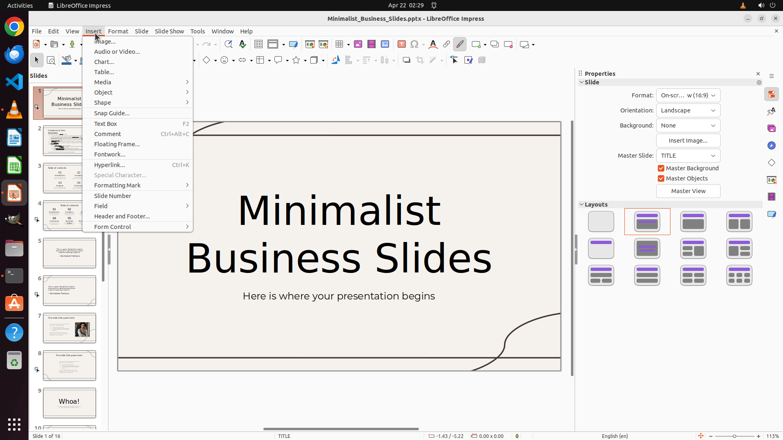Click the Insert Text Box toolbar icon

[x=401, y=44]
